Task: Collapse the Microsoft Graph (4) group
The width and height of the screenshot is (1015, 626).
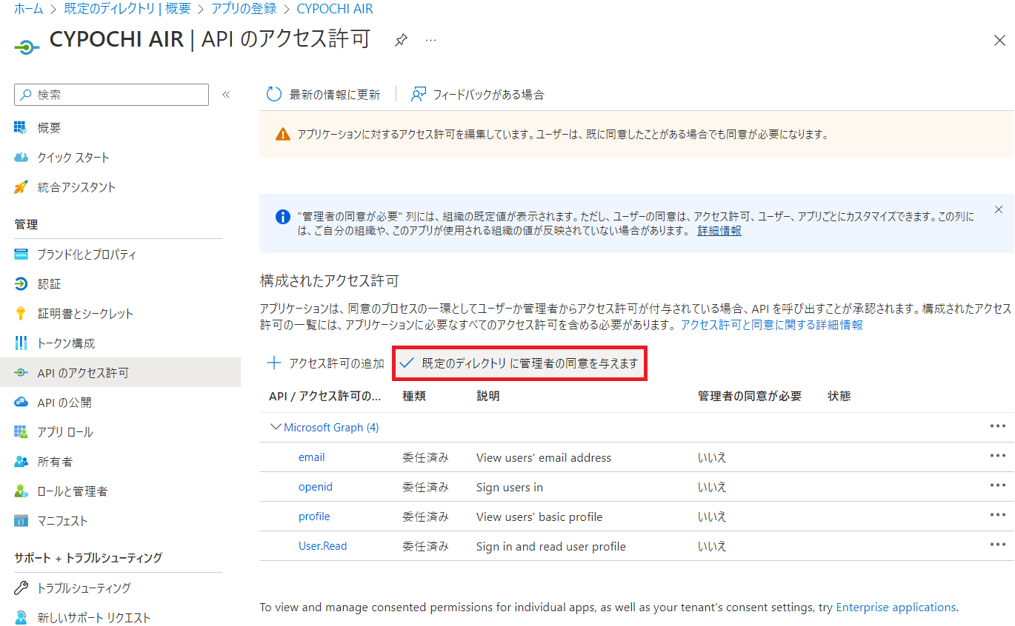Action: 276,427
